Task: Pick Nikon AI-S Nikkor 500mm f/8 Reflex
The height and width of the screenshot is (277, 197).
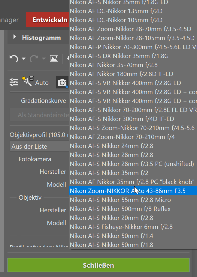Action: pos(120,209)
